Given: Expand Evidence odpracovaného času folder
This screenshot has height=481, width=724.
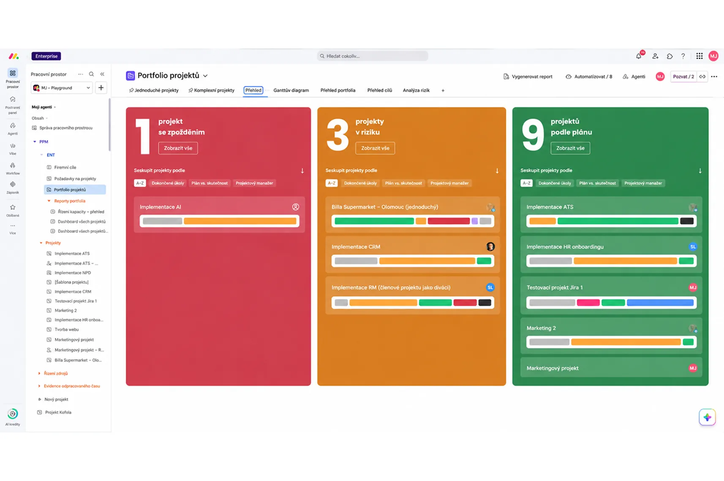Looking at the screenshot, I should pyautogui.click(x=39, y=386).
